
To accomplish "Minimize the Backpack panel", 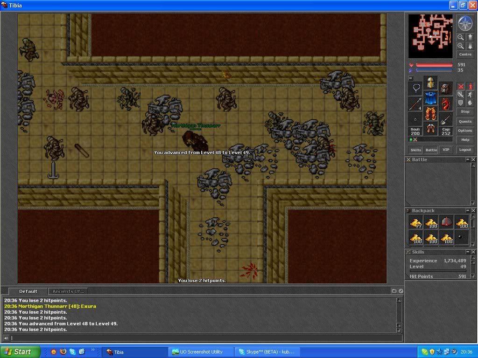I will coord(468,210).
